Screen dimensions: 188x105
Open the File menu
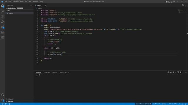click(6, 2)
